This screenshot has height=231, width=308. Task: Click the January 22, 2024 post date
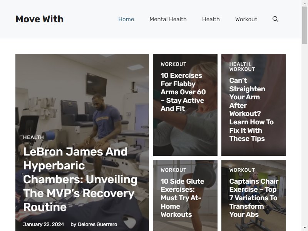44,224
